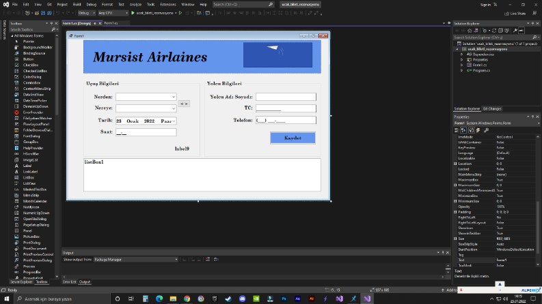Open 'Show output from' Package Manager dropdown
This screenshot has width=542, height=304.
136,260
